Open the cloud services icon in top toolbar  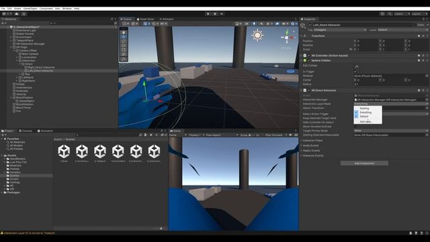[x=17, y=13]
